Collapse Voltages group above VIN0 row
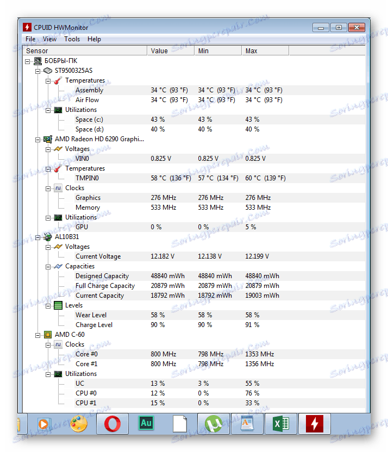 coord(48,149)
